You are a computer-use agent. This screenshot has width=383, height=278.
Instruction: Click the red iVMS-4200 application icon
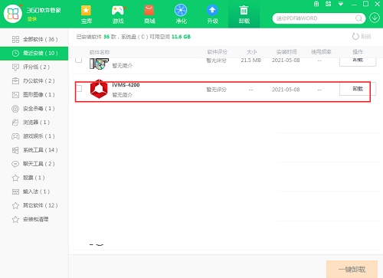click(x=99, y=89)
